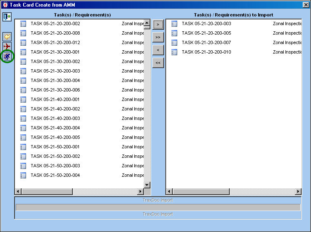
Task: Click icon beside TASK 05-21-50-200-002
Action: point(23,157)
